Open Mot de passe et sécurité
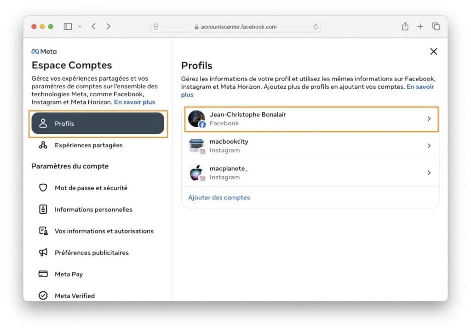Viewport: 471px width, 332px height. (91, 188)
